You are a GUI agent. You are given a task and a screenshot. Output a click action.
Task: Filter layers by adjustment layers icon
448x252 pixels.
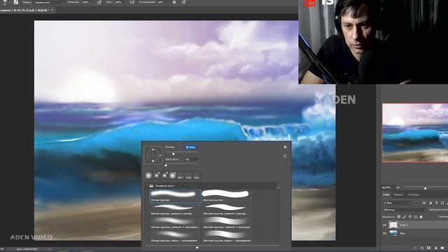point(430,203)
